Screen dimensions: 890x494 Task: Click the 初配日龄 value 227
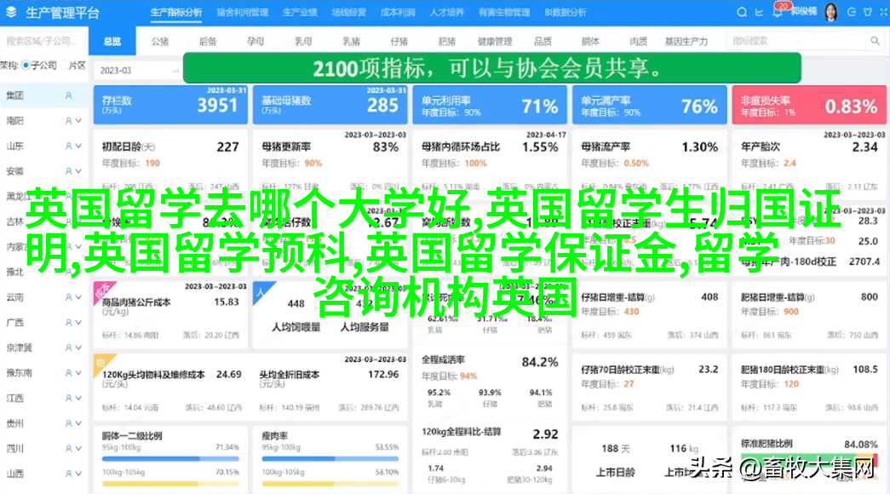pos(227,147)
